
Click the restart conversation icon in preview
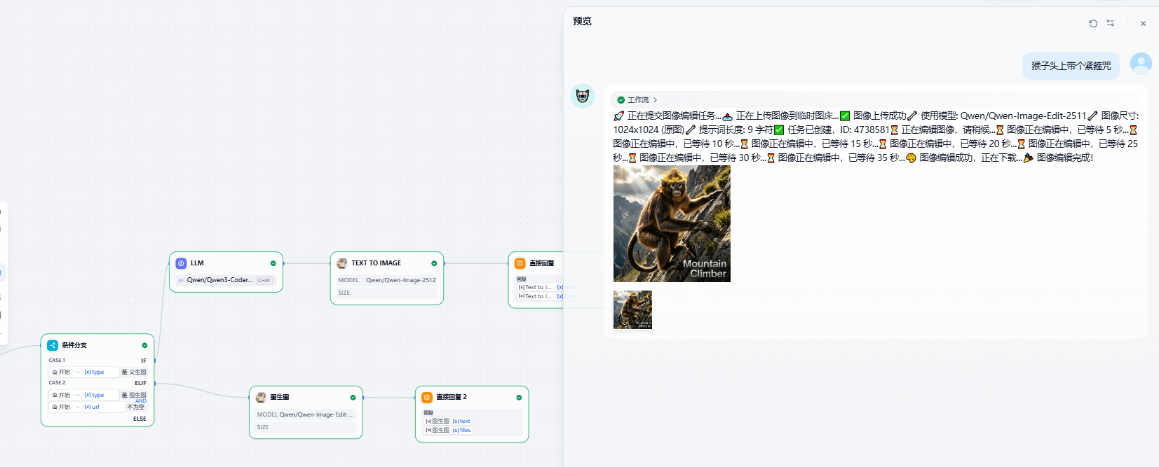1093,23
